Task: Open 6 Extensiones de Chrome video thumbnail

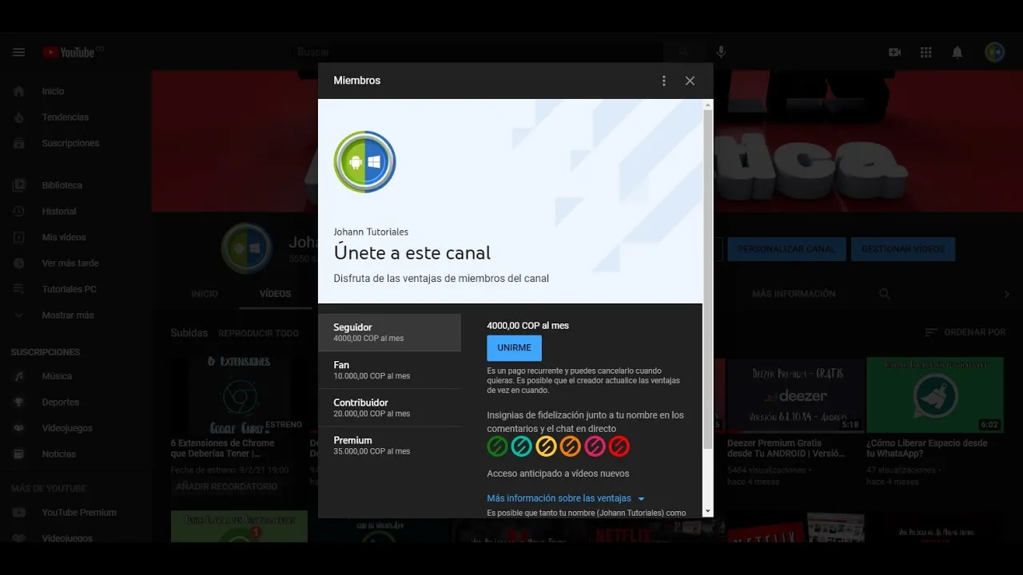Action: 239,395
